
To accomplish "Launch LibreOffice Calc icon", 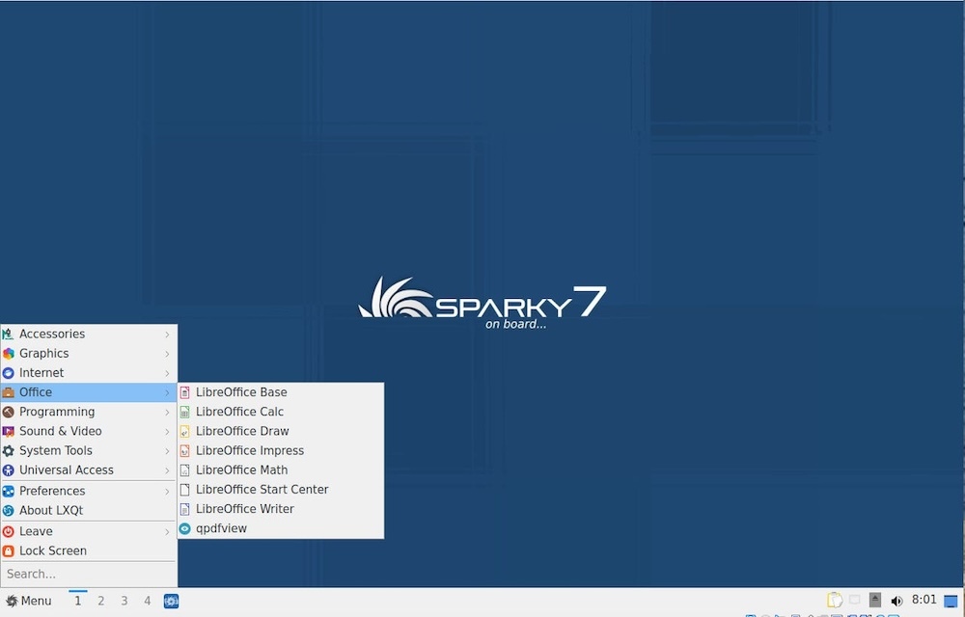I will [x=184, y=413].
